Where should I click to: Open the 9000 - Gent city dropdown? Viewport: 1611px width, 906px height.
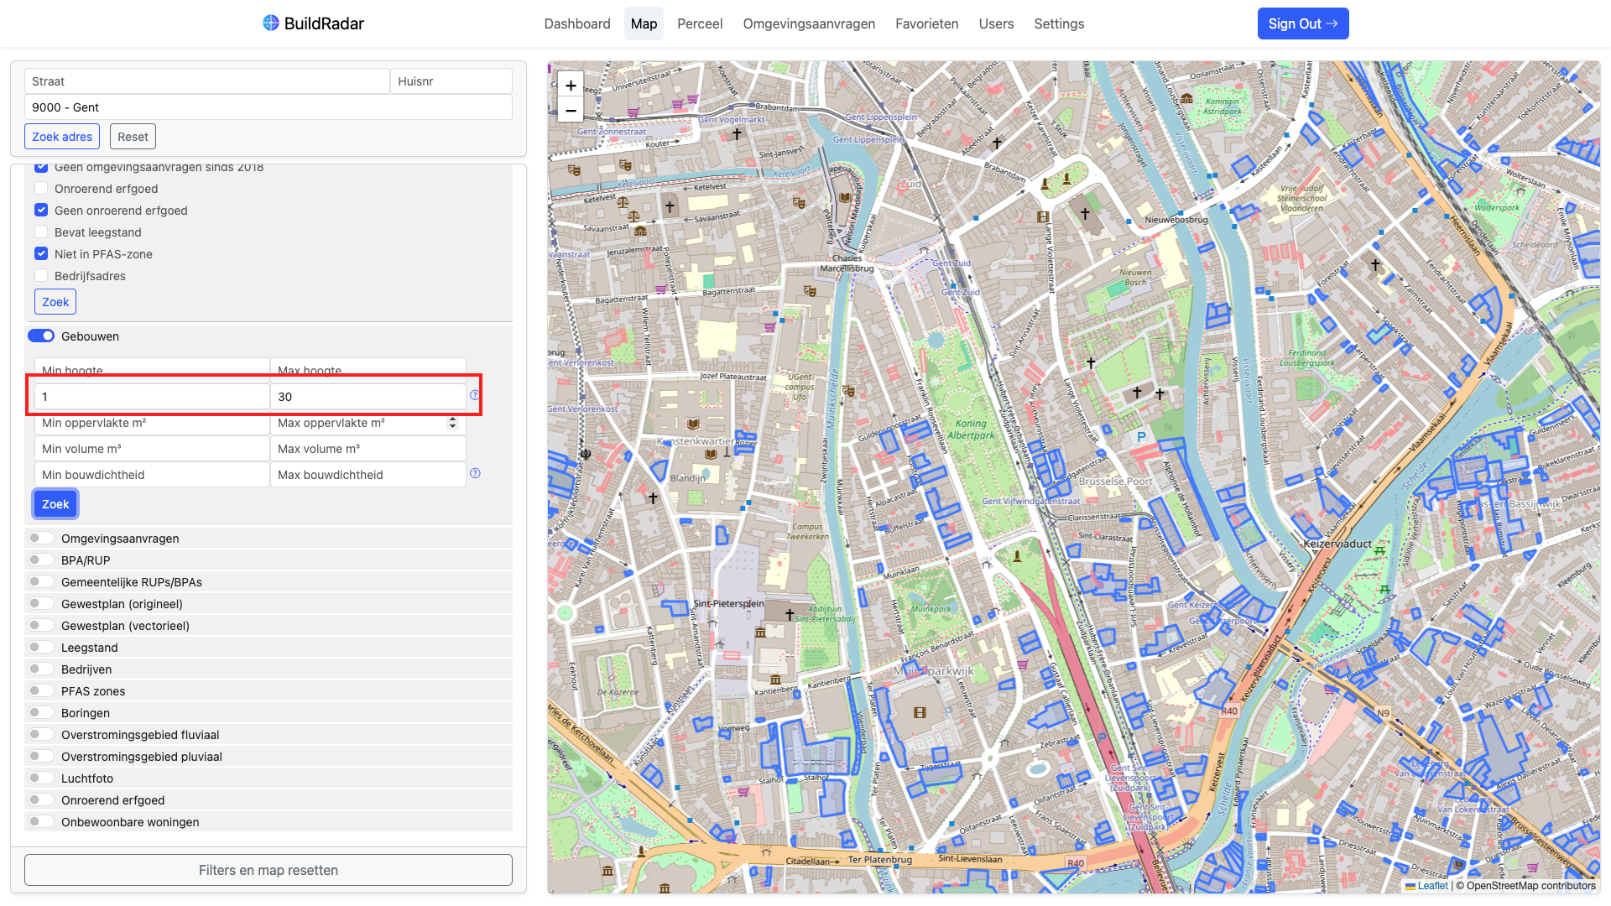(268, 107)
